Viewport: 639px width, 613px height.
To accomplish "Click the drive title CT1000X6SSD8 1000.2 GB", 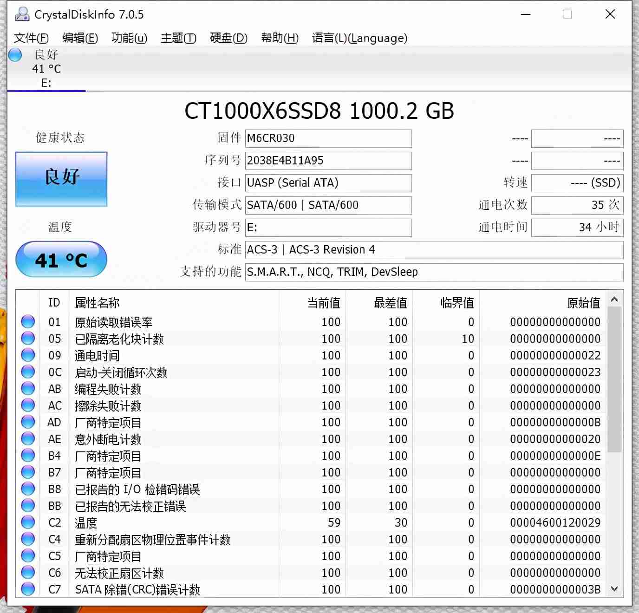I will point(319,111).
